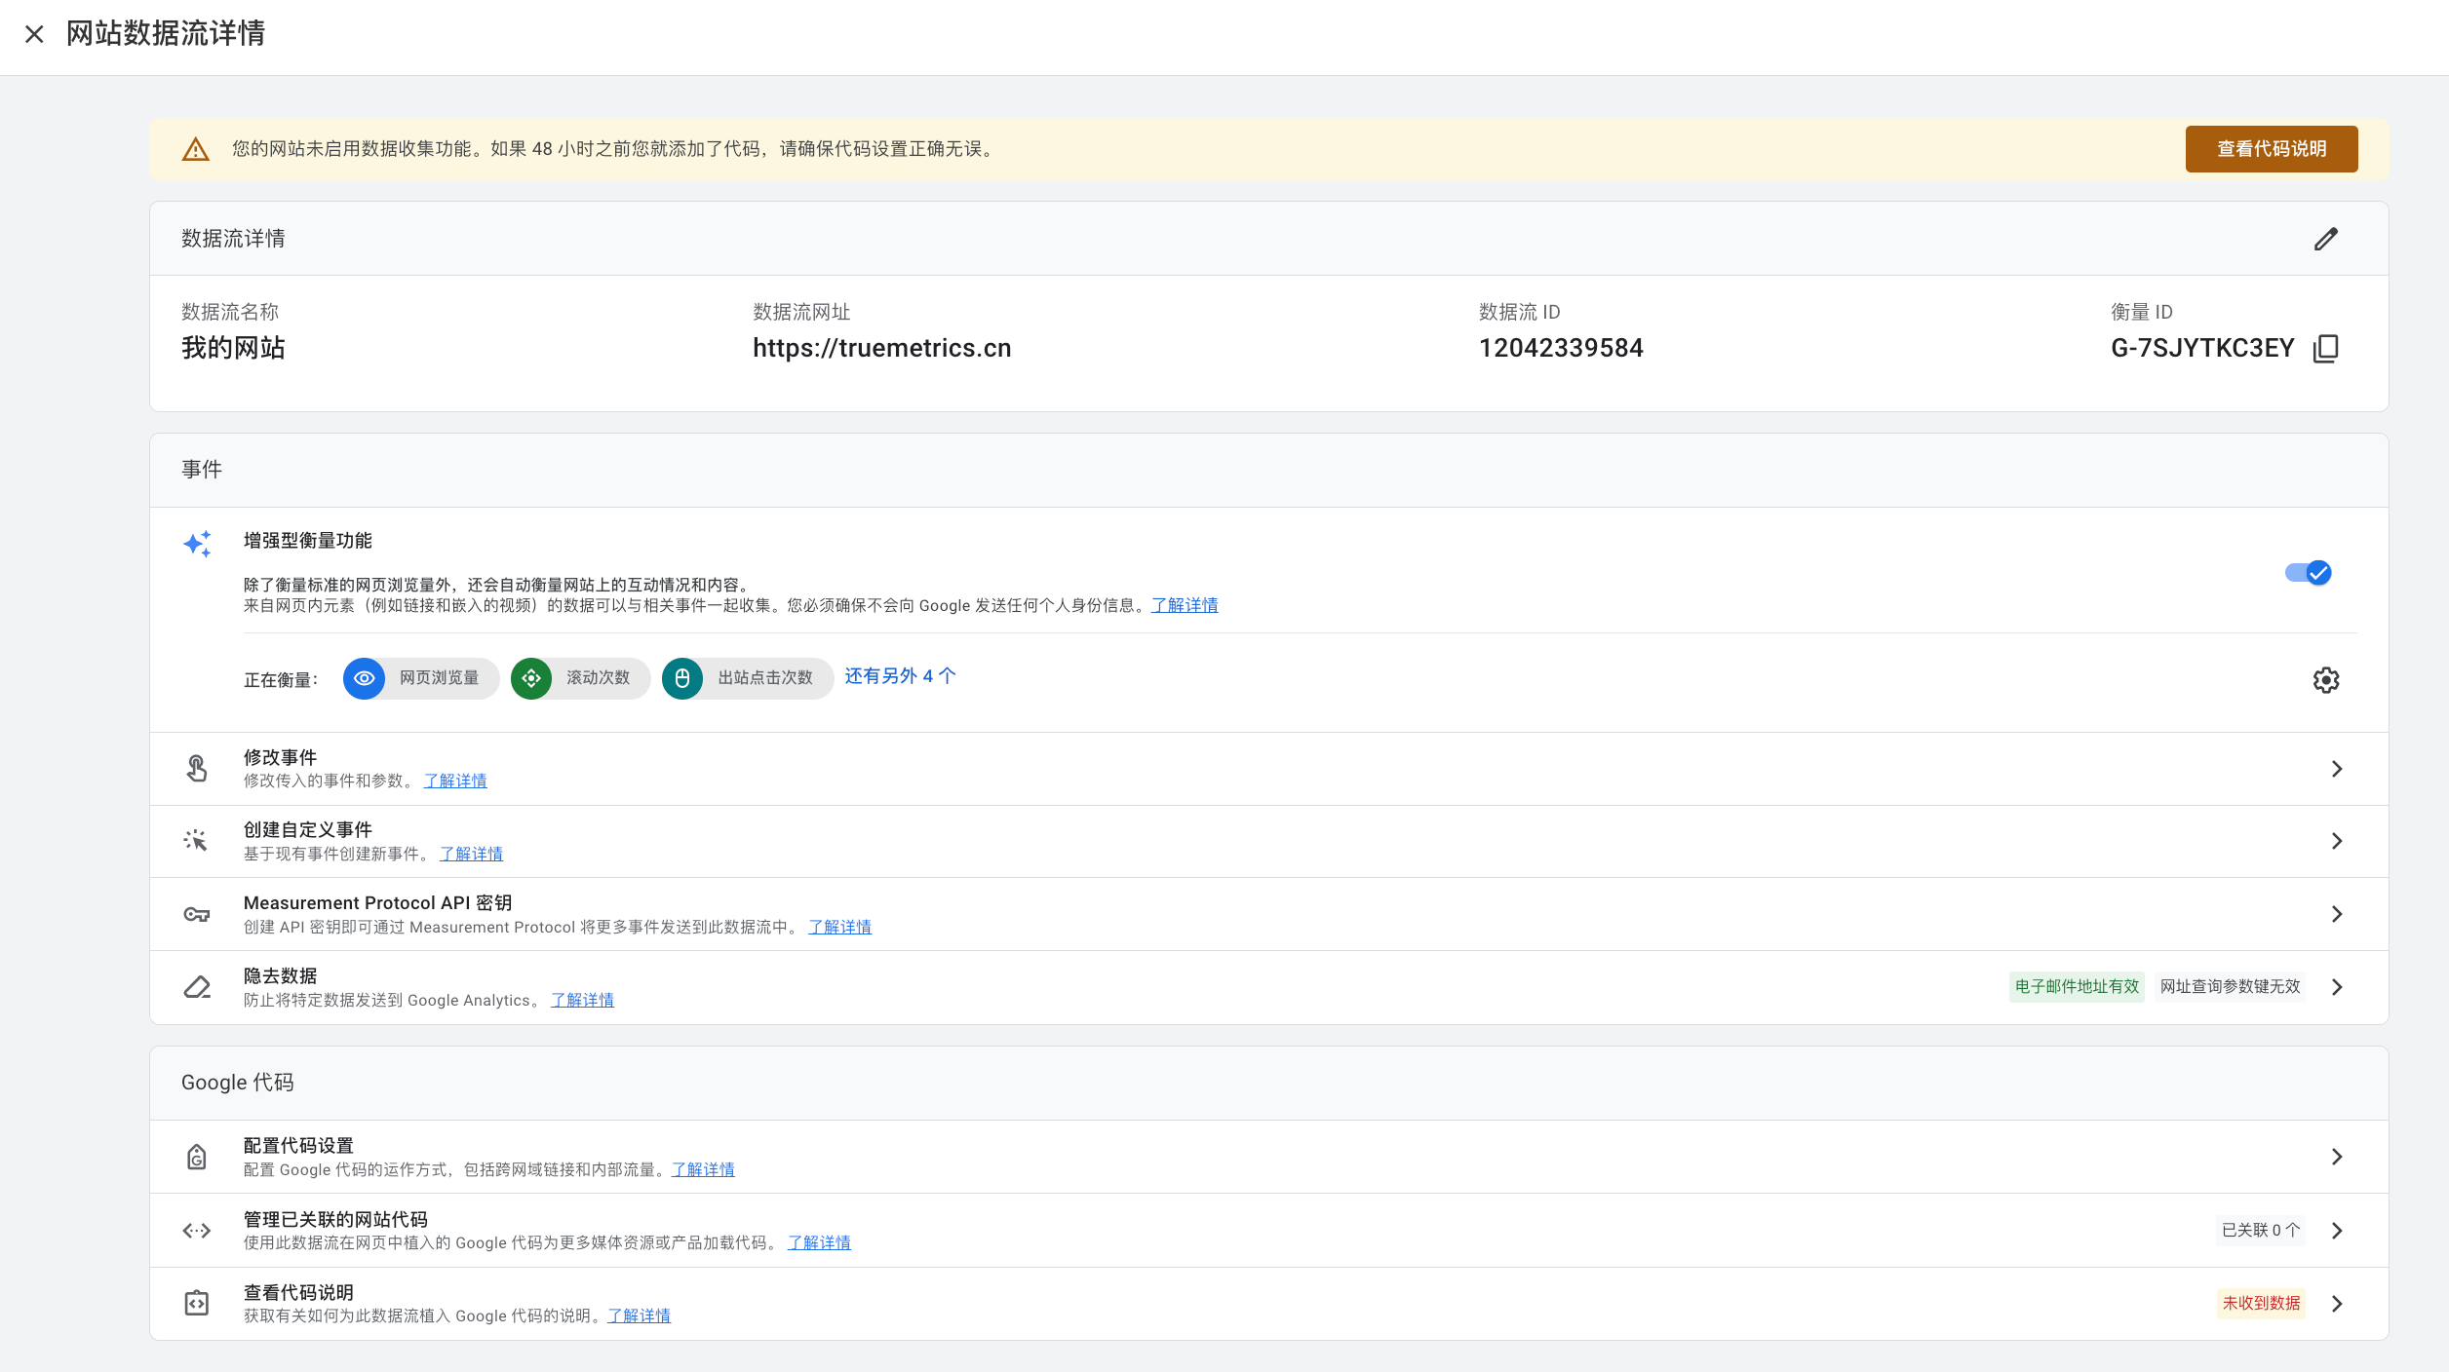Click the orange 查看代码说明 button

[2271, 149]
